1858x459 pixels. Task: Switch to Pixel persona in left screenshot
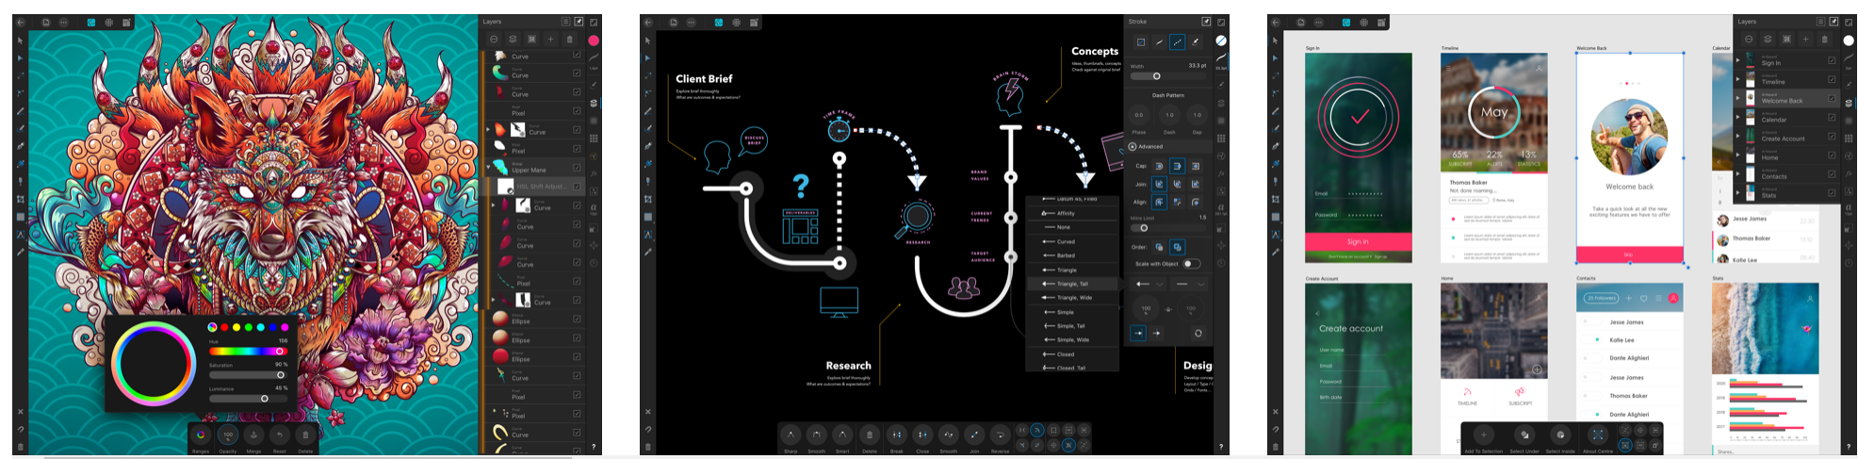pyautogui.click(x=108, y=22)
